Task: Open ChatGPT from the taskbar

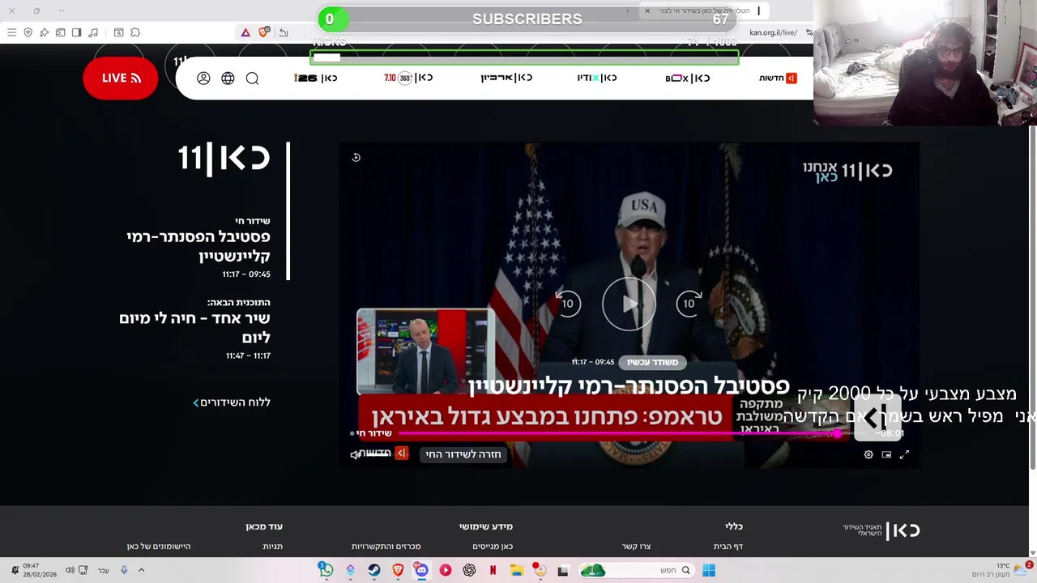Action: pos(469,570)
